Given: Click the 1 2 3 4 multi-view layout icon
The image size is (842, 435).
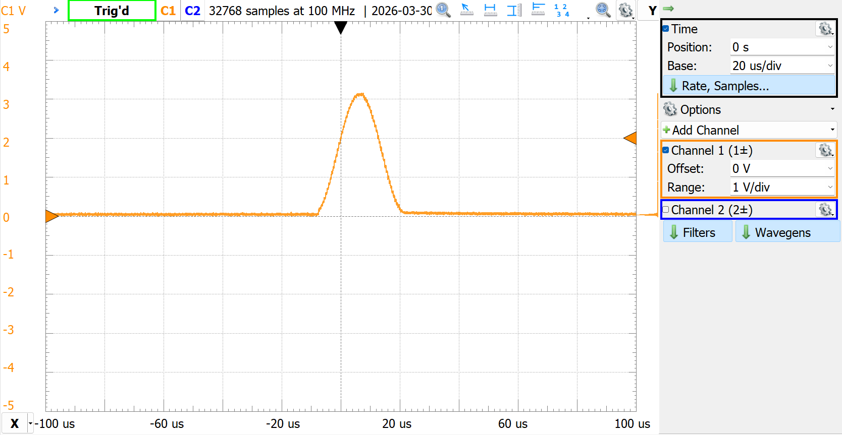Looking at the screenshot, I should click(561, 11).
